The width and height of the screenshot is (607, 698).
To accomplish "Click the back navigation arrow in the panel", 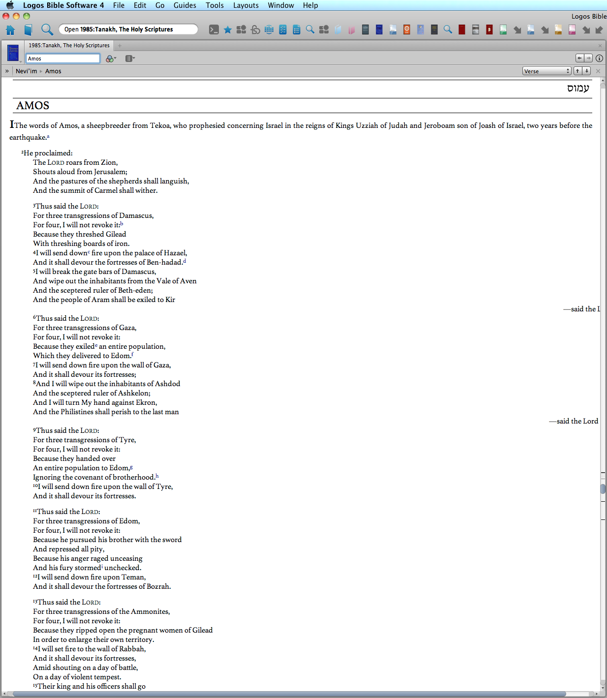I will 579,58.
